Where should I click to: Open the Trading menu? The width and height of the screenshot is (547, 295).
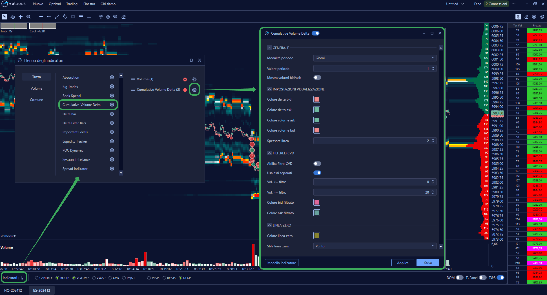(72, 4)
